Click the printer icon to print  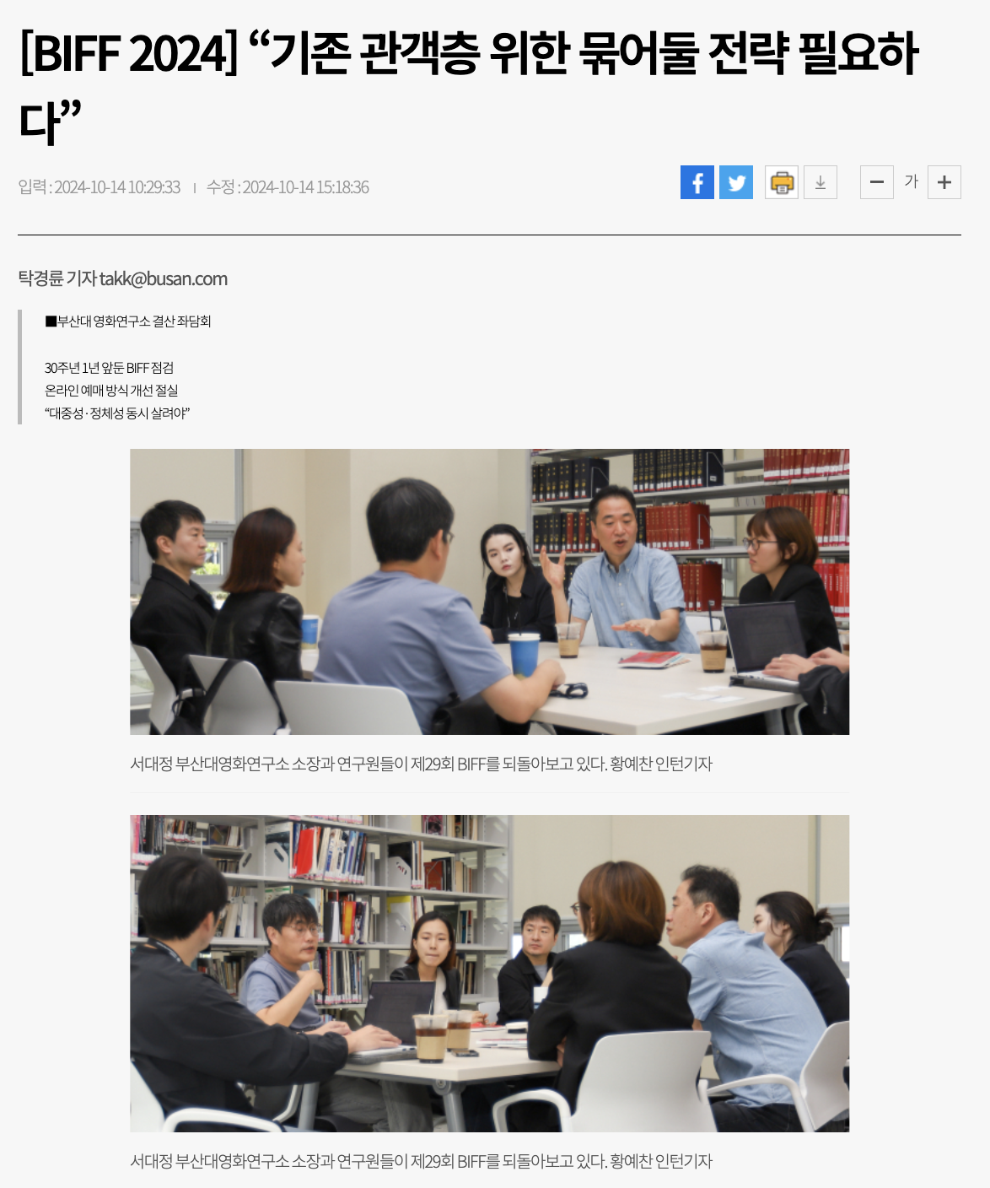pos(782,182)
